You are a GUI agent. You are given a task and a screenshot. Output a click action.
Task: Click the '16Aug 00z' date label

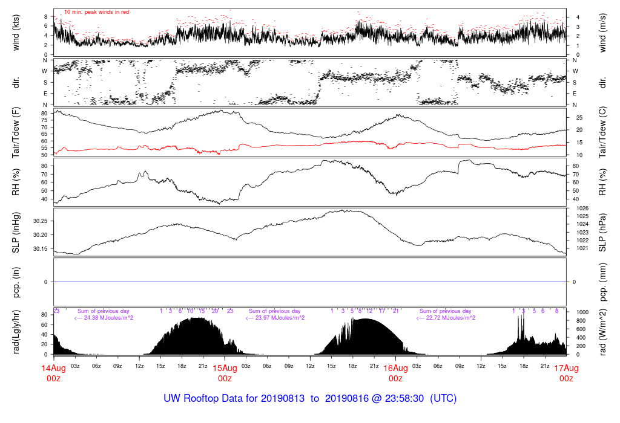(x=395, y=373)
